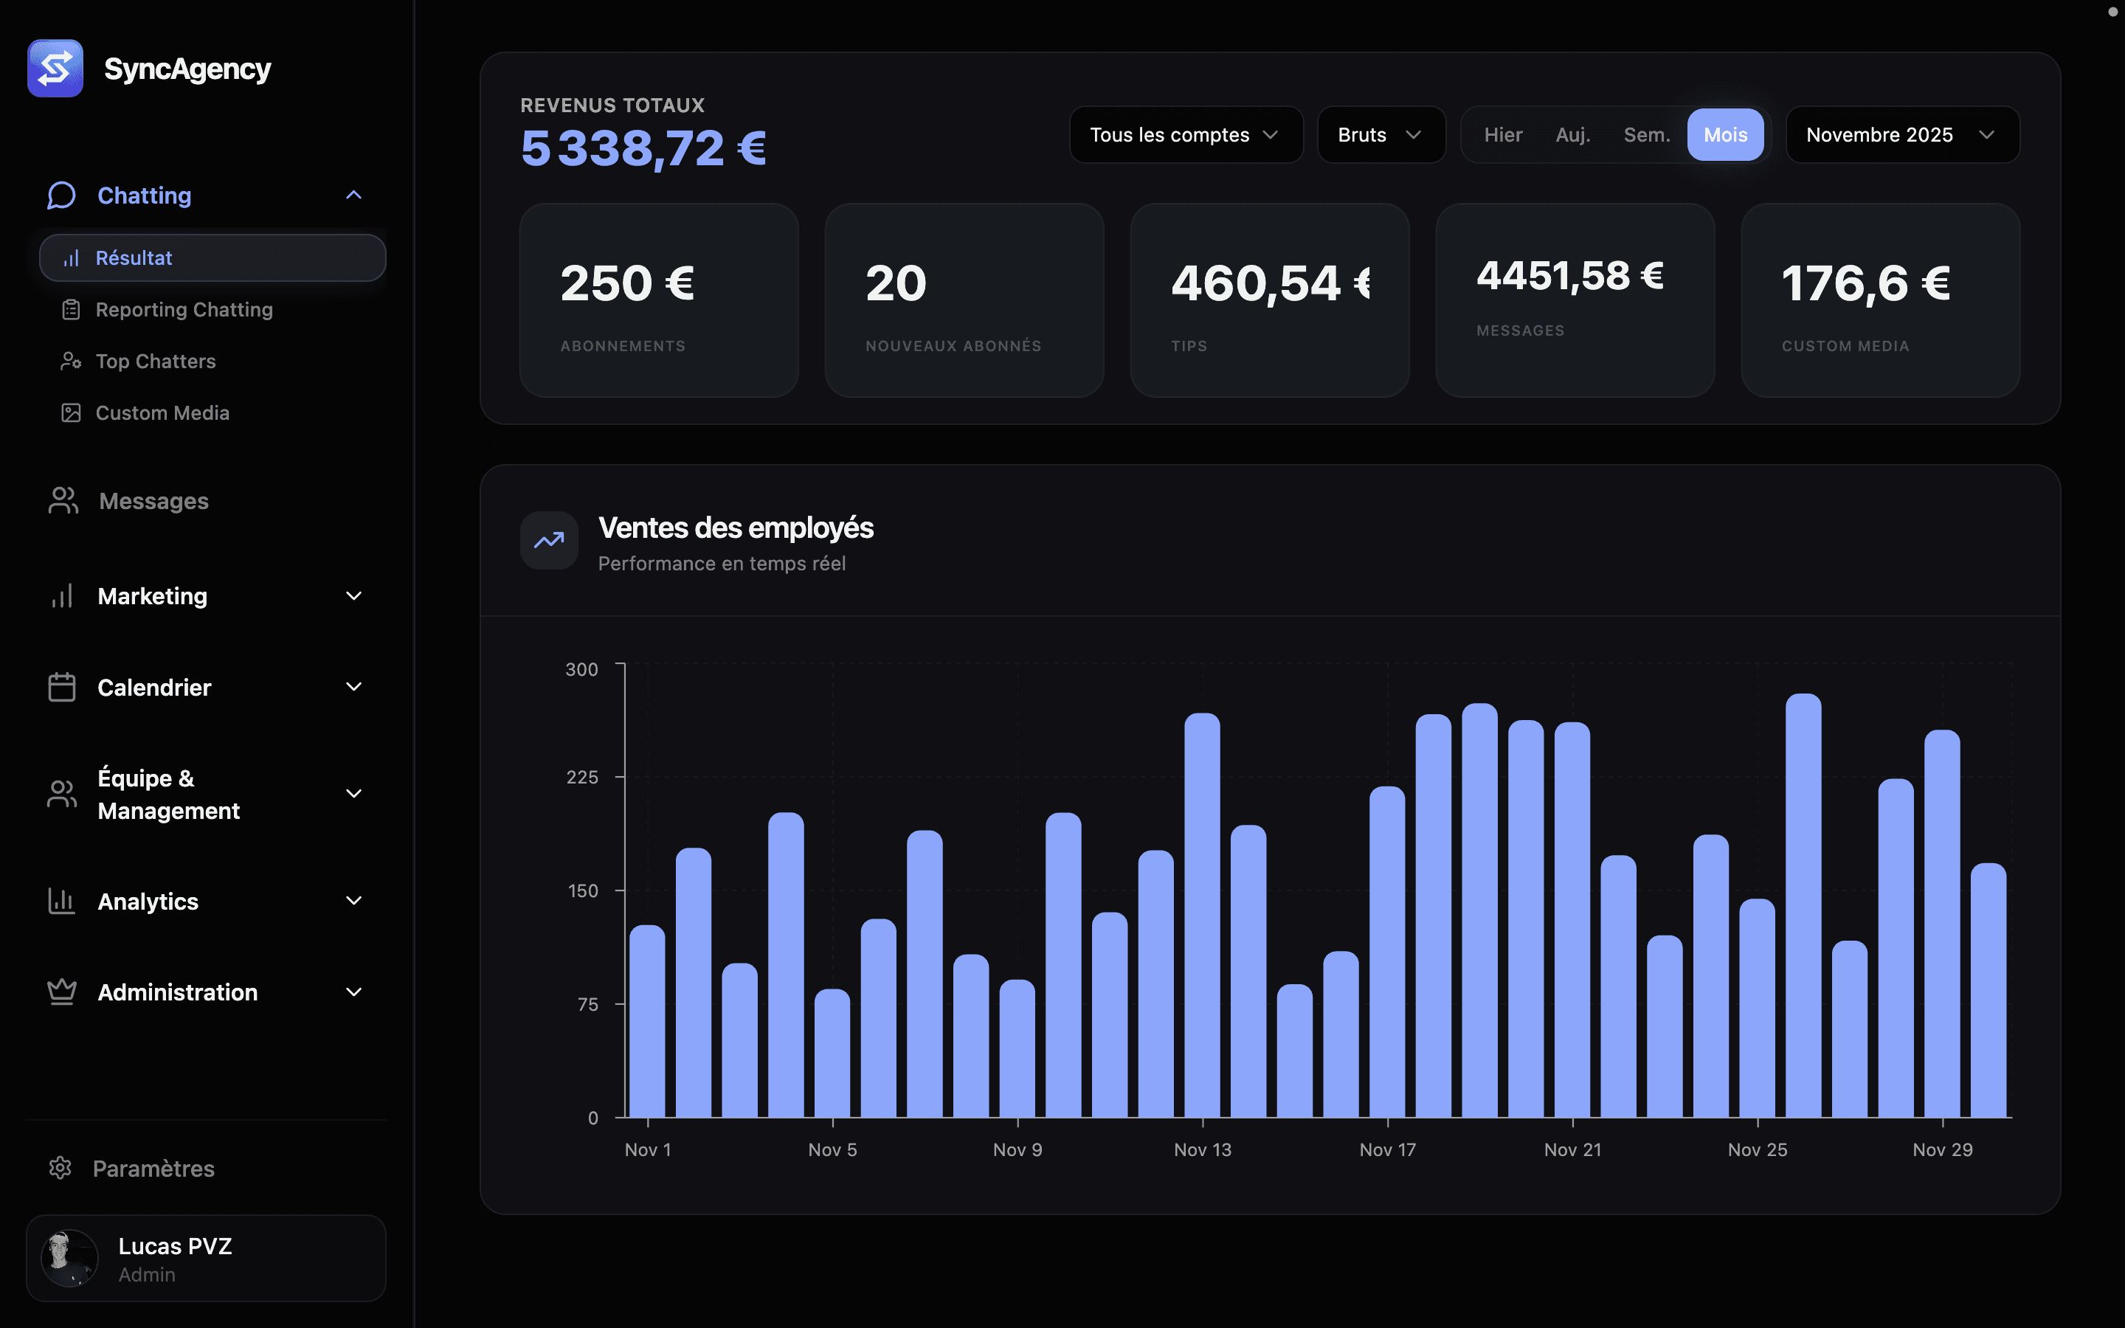Click the Messages revenue card
Screen dimensions: 2125x1328
pyautogui.click(x=1575, y=300)
